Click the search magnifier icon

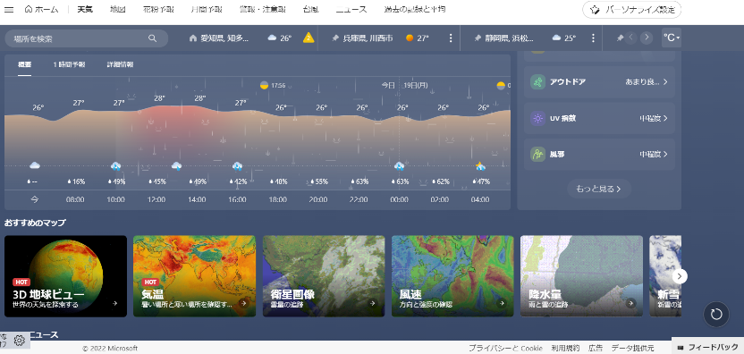coord(152,38)
